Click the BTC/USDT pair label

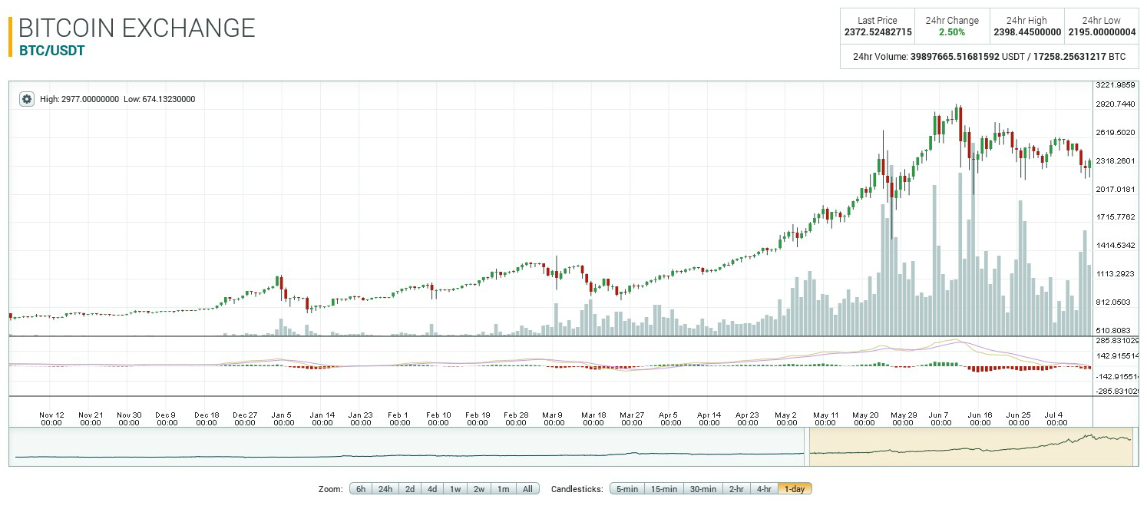(51, 51)
